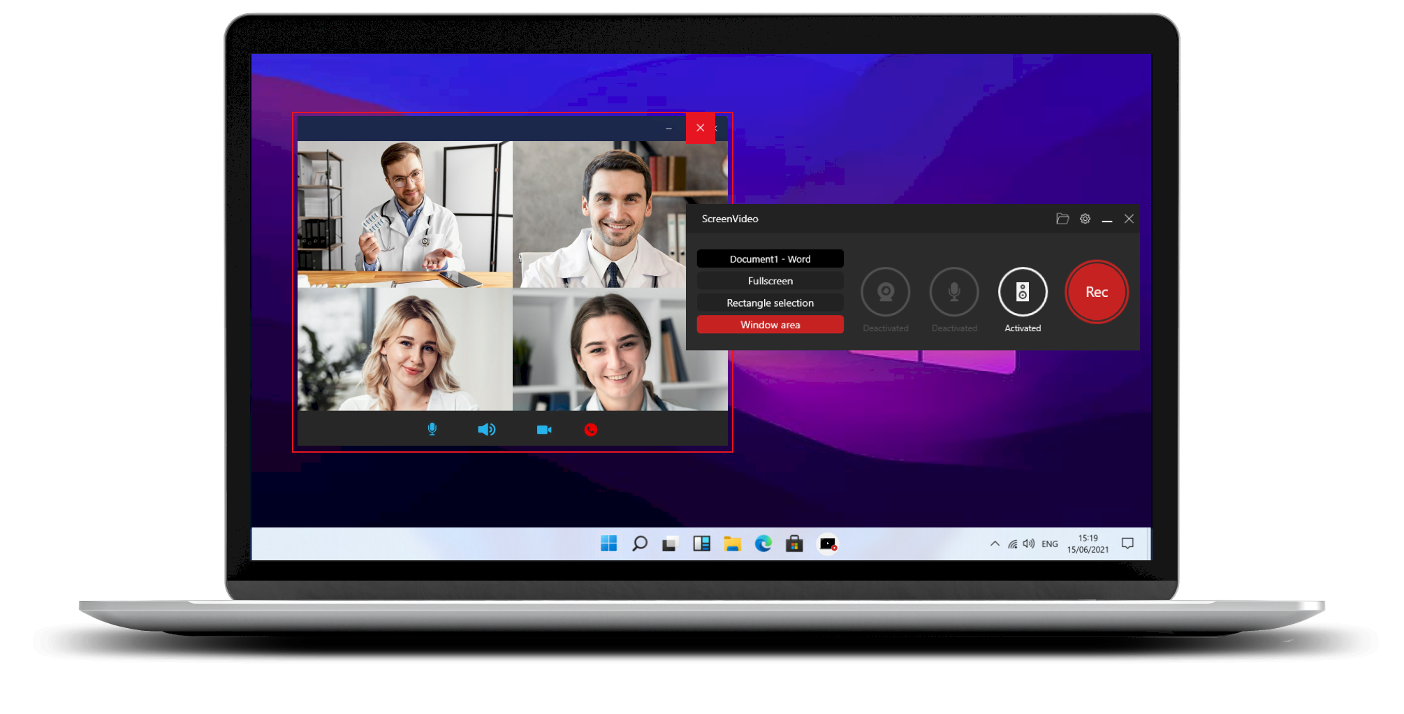Open Microsoft Store from the taskbar
Viewport: 1404px width, 714px height.
click(794, 544)
